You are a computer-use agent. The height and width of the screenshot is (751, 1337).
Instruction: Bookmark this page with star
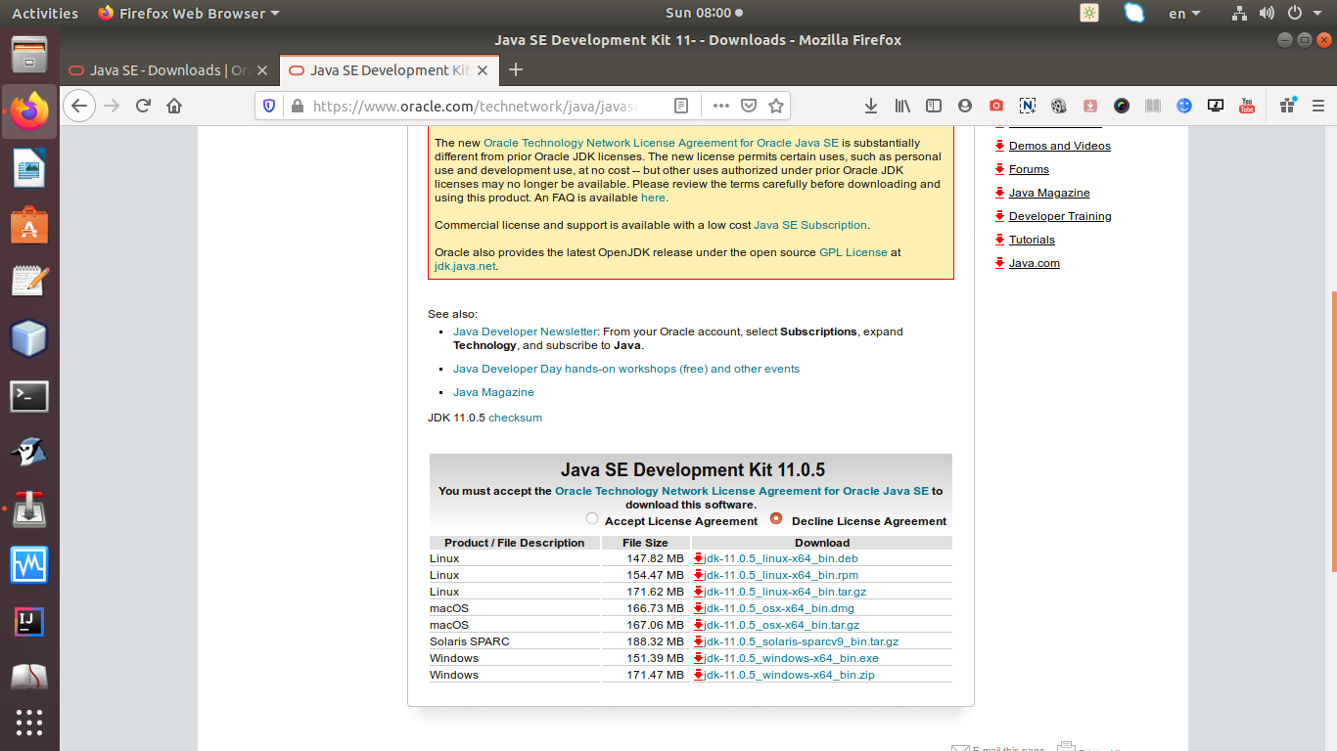click(776, 106)
